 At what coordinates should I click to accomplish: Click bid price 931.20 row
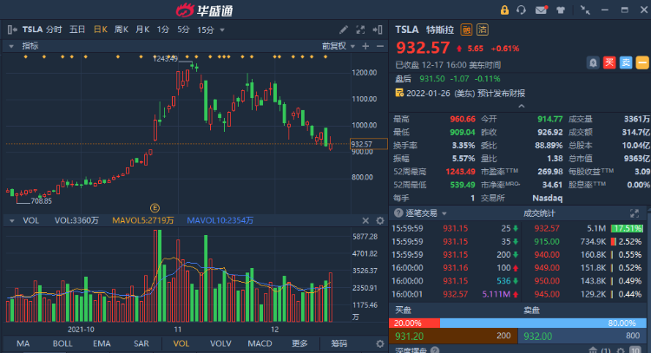pyautogui.click(x=453, y=336)
